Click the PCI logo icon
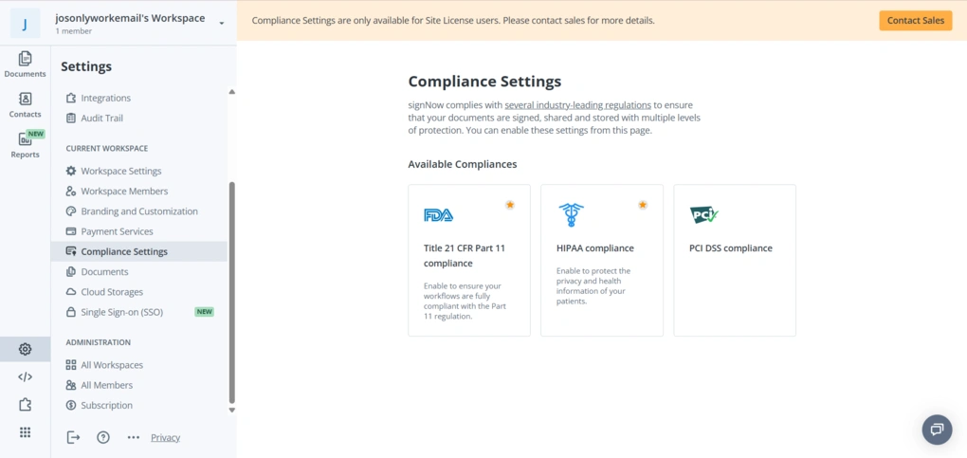The width and height of the screenshot is (967, 458). (x=704, y=214)
